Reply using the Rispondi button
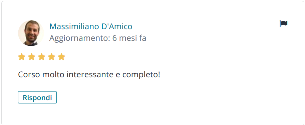Viewport: 305px width, 125px height. (37, 97)
